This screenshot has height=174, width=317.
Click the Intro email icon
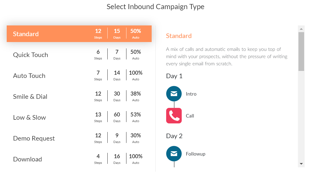(174, 94)
